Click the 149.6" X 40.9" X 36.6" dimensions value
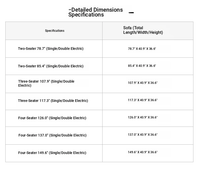The width and height of the screenshot is (200, 169). (x=143, y=152)
